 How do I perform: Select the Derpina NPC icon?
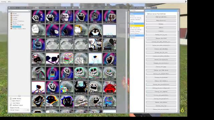(x=81, y=31)
